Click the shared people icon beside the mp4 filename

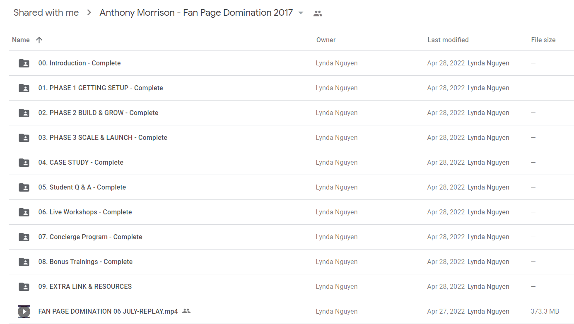pos(186,311)
